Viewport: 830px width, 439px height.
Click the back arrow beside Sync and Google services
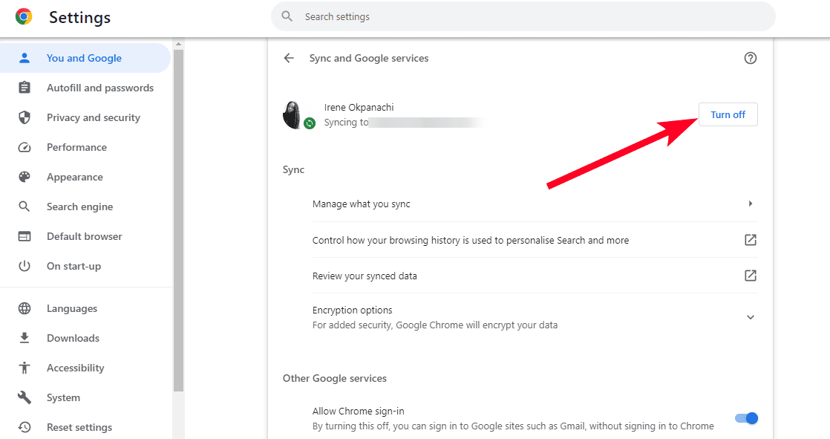coord(289,58)
